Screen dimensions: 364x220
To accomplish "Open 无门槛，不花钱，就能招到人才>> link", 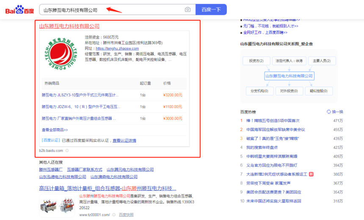I will click(271, 26).
